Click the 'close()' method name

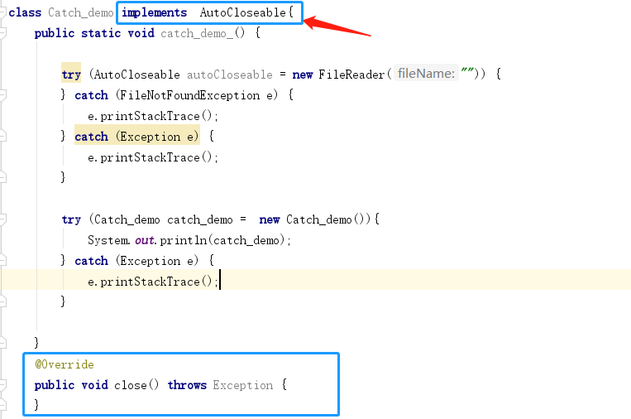136,385
